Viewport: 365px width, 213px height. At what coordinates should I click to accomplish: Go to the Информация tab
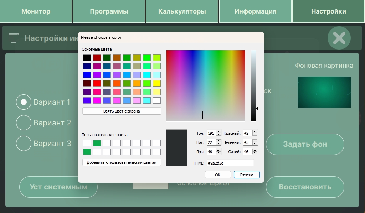(255, 11)
